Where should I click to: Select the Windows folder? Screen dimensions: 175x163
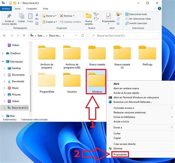pyautogui.click(x=96, y=82)
